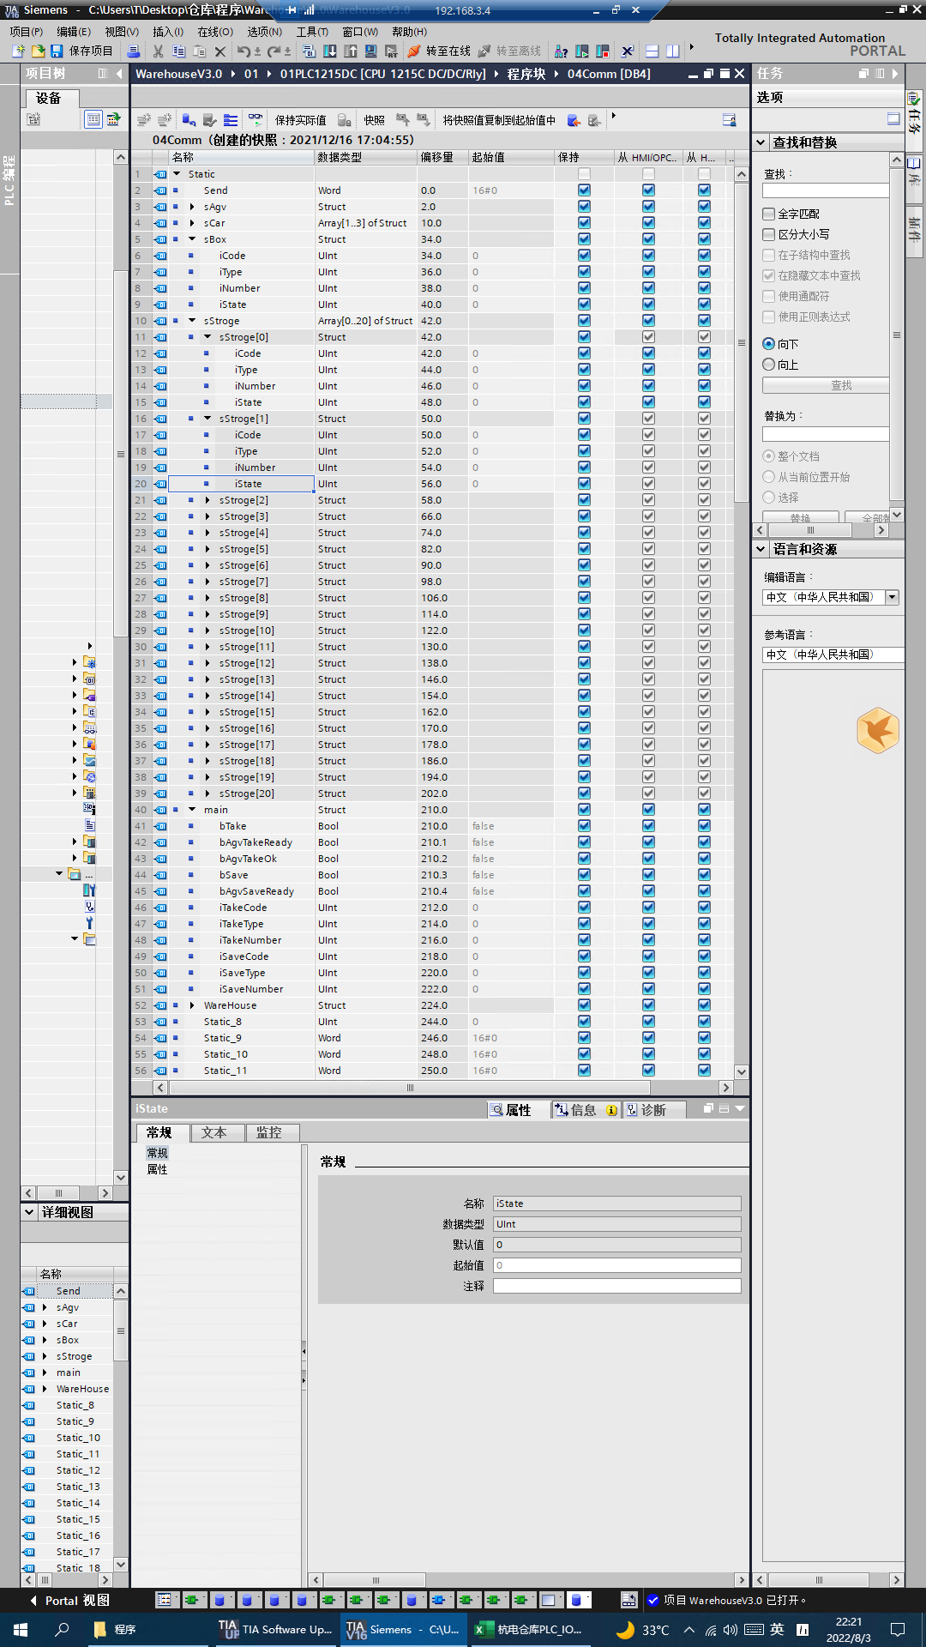926x1647 pixels.
Task: Open the Windows Start menu
Action: pos(21,1629)
